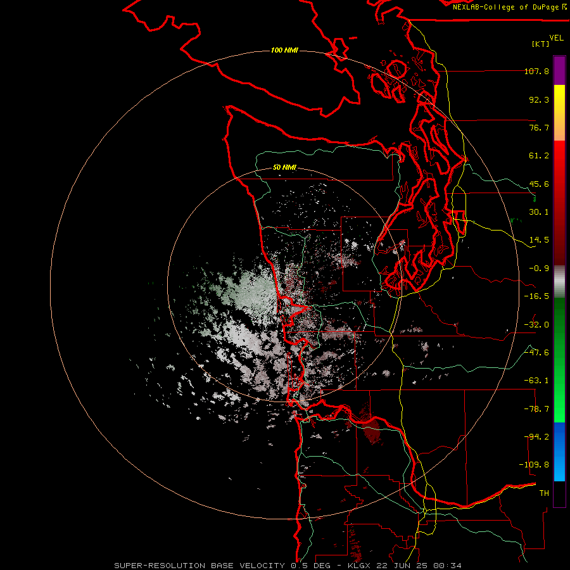Click the 14.5 velocity scale value

click(x=539, y=240)
